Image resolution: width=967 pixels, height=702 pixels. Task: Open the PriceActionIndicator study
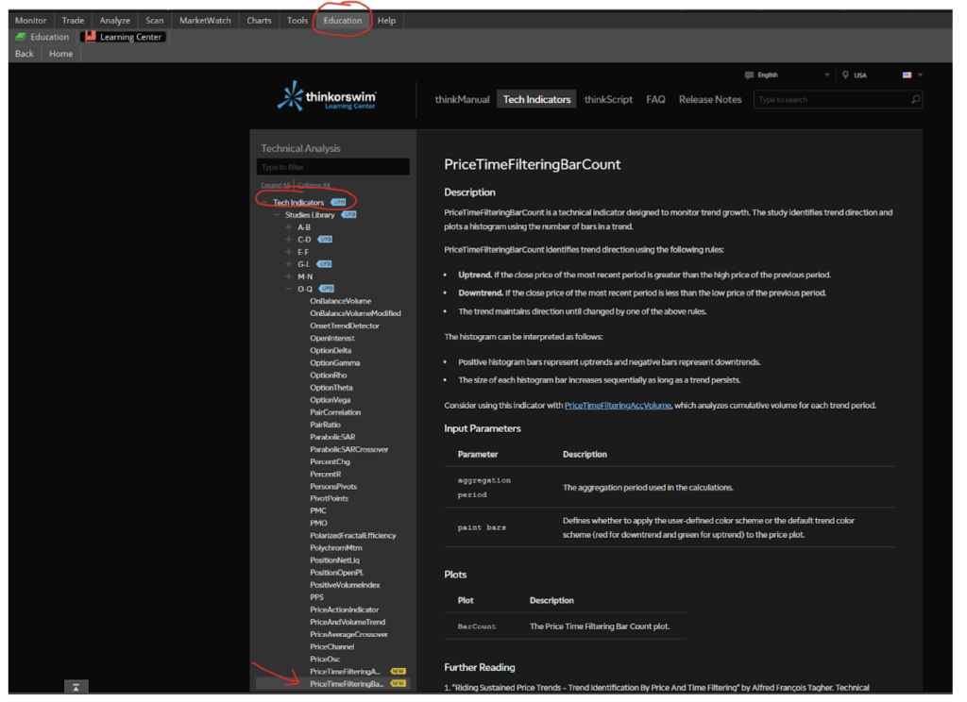point(344,610)
